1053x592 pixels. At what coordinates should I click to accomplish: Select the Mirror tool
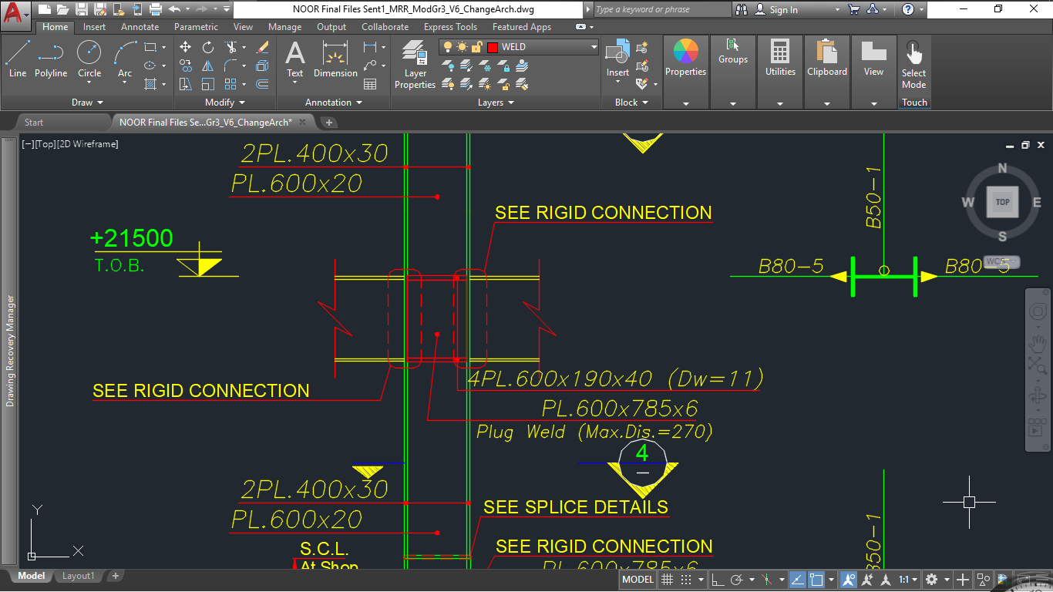(208, 66)
